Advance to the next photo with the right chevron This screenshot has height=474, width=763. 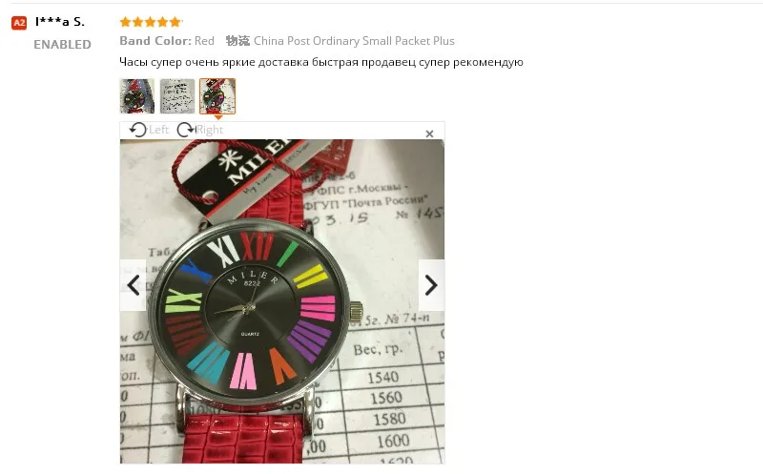point(431,285)
